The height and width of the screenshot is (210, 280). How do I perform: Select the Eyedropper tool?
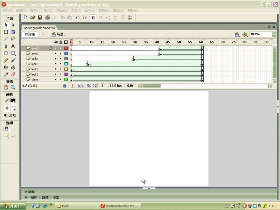click(6, 74)
